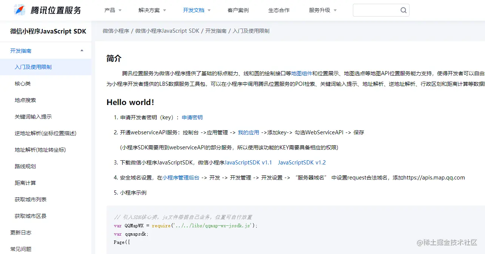485x254 pixels.
Task: Click the Tencent Location Service logo icon
Action: (x=20, y=10)
